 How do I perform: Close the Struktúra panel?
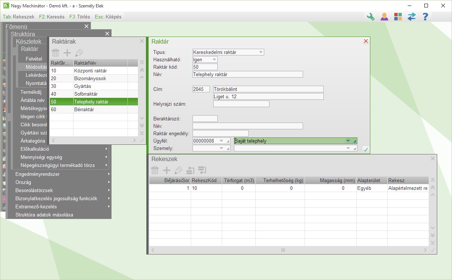(107, 34)
